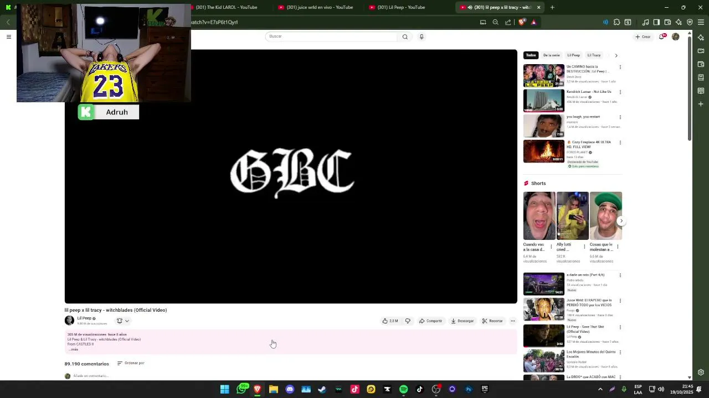709x398 pixels.
Task: Click Brave Shields lion icon
Action: (x=521, y=22)
